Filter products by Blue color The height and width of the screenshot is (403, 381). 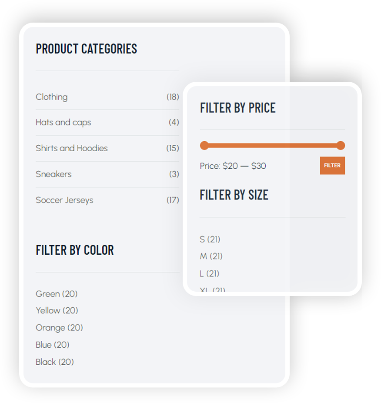pos(53,345)
